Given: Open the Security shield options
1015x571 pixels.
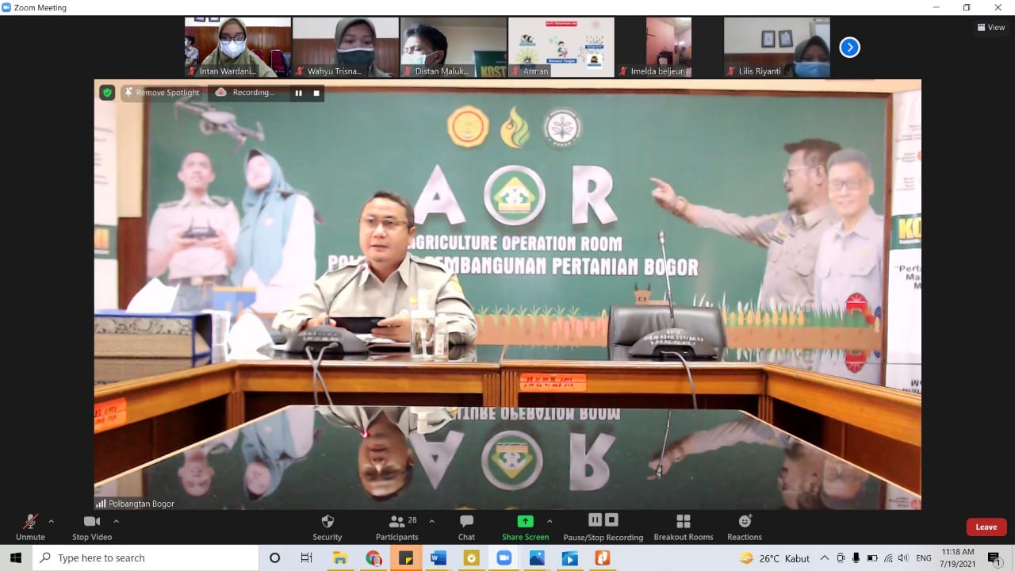Looking at the screenshot, I should pyautogui.click(x=327, y=527).
